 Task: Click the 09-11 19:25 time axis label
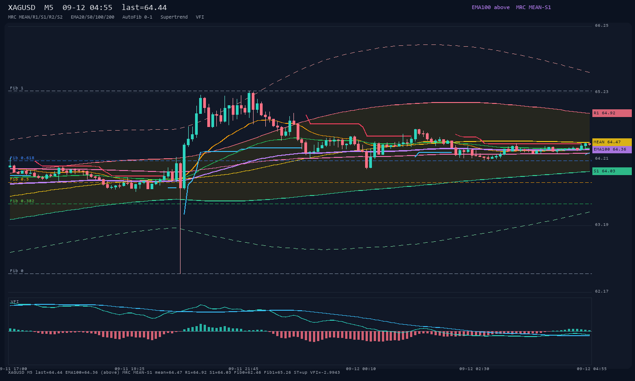130,369
